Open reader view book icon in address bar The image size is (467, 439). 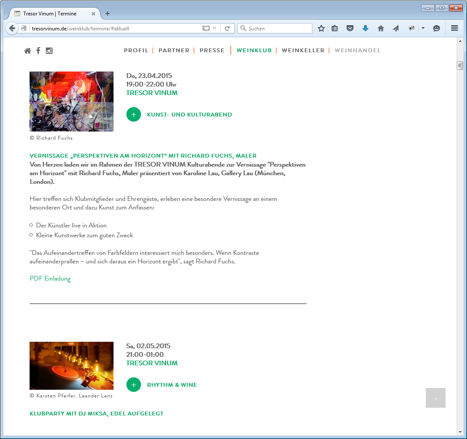pyautogui.click(x=206, y=28)
